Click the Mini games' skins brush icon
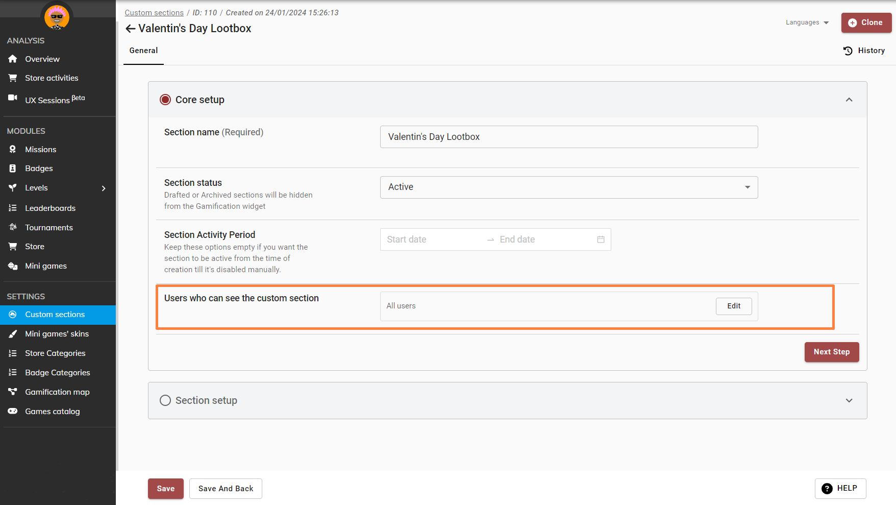This screenshot has height=505, width=896. [x=13, y=334]
